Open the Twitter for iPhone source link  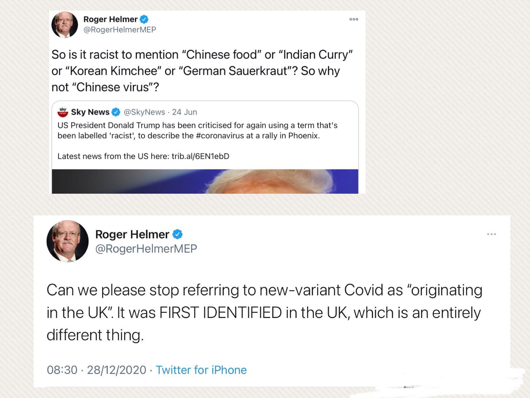(201, 370)
